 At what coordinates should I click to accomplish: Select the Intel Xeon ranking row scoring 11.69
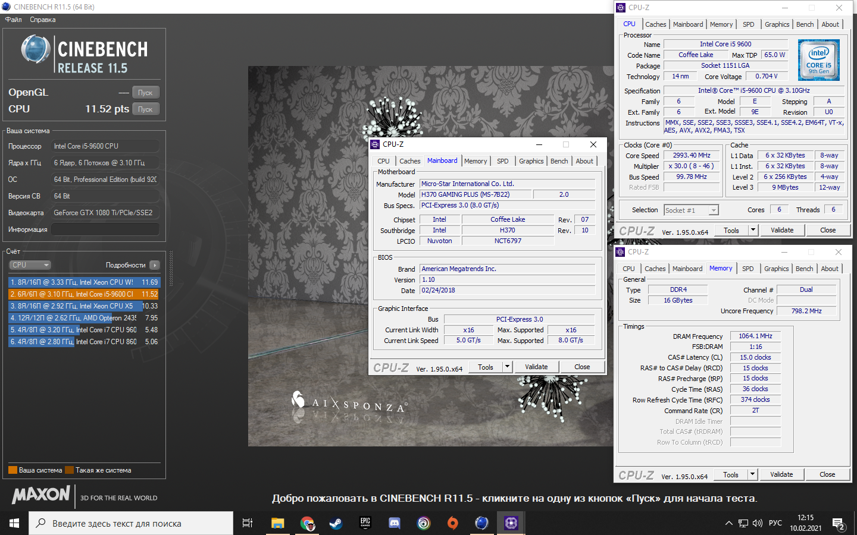pos(84,282)
